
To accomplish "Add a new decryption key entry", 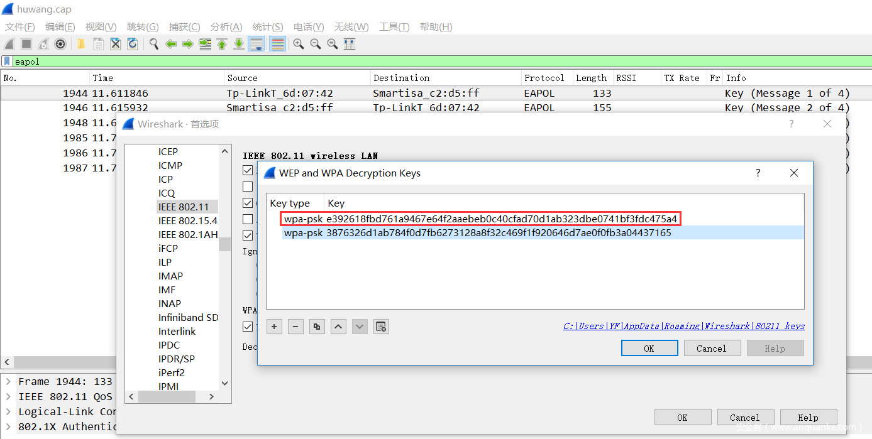I will click(274, 327).
